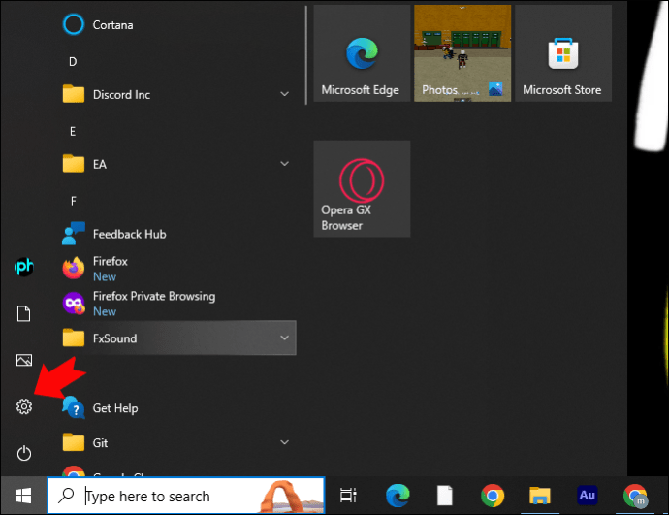This screenshot has width=669, height=515.
Task: Open Firefox Private Browsing
Action: point(179,304)
